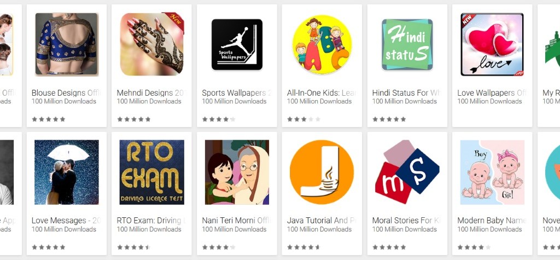Click the Mehndi Designs star rating
Screen dimensions: 560x260
(x=133, y=119)
